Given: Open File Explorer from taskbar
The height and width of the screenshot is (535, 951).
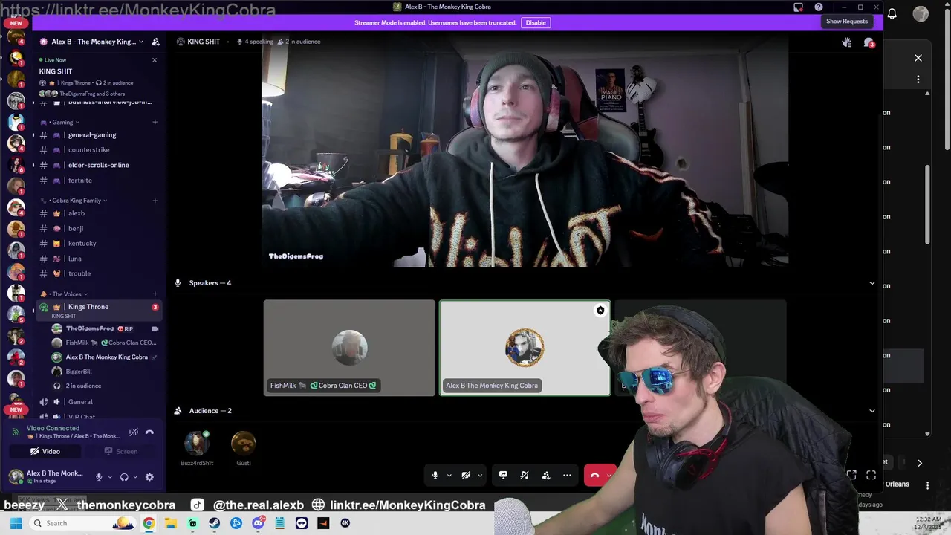Looking at the screenshot, I should [171, 523].
